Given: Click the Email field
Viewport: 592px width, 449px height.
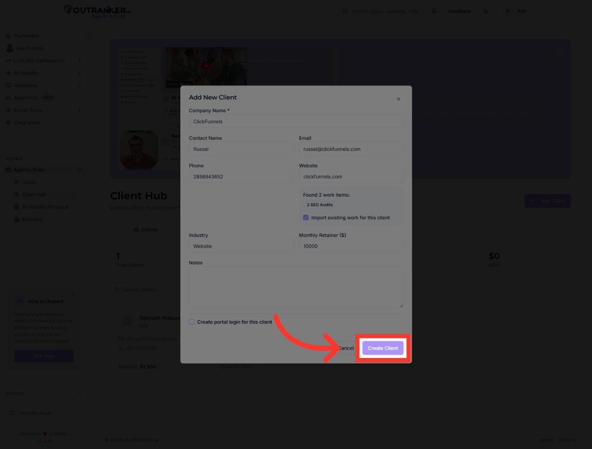Looking at the screenshot, I should coord(351,149).
